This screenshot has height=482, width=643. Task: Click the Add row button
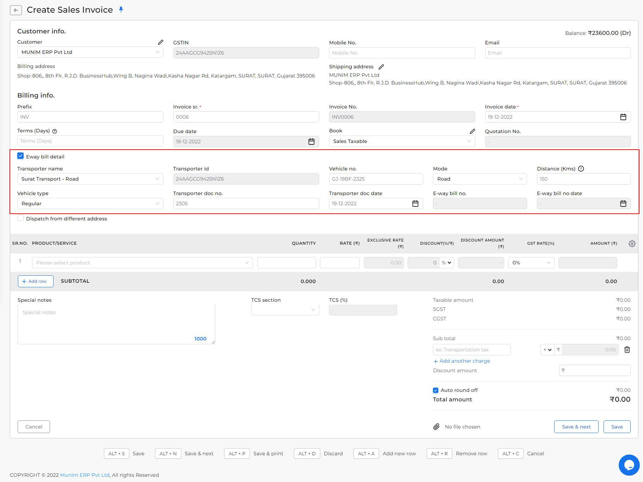pyautogui.click(x=36, y=281)
